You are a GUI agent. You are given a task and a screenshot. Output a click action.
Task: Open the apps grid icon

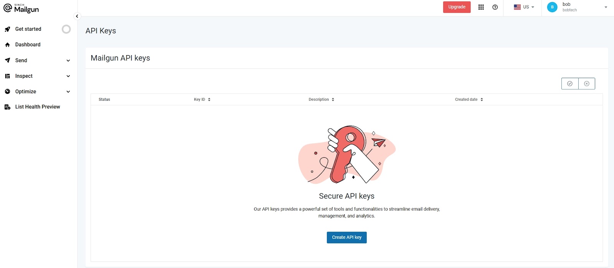point(481,7)
